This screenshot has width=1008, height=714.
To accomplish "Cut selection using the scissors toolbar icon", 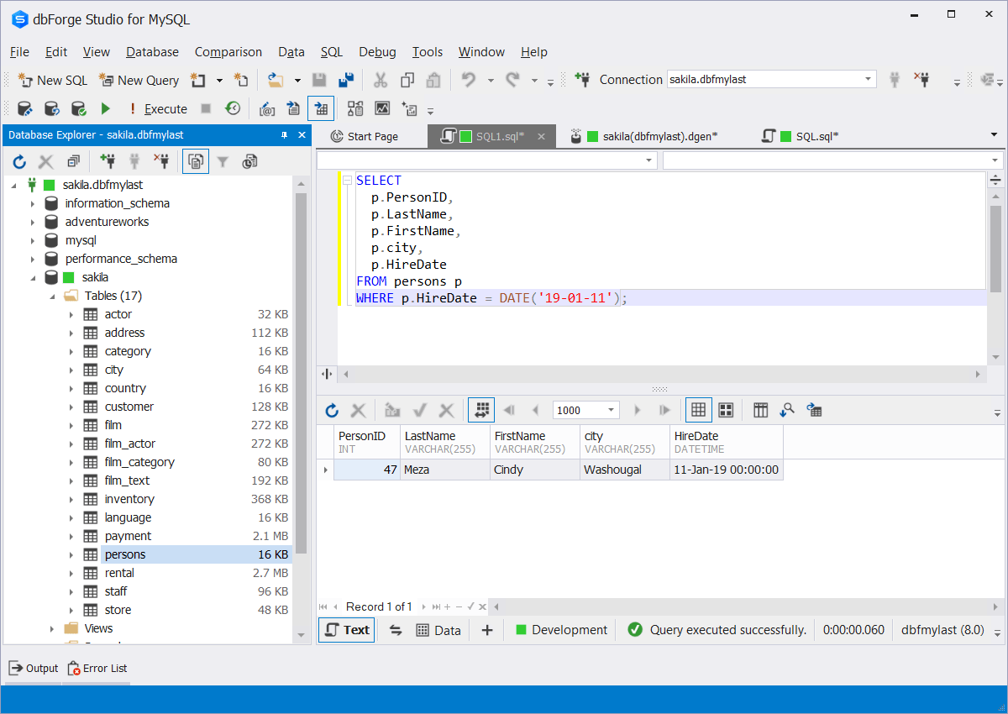I will [x=381, y=80].
